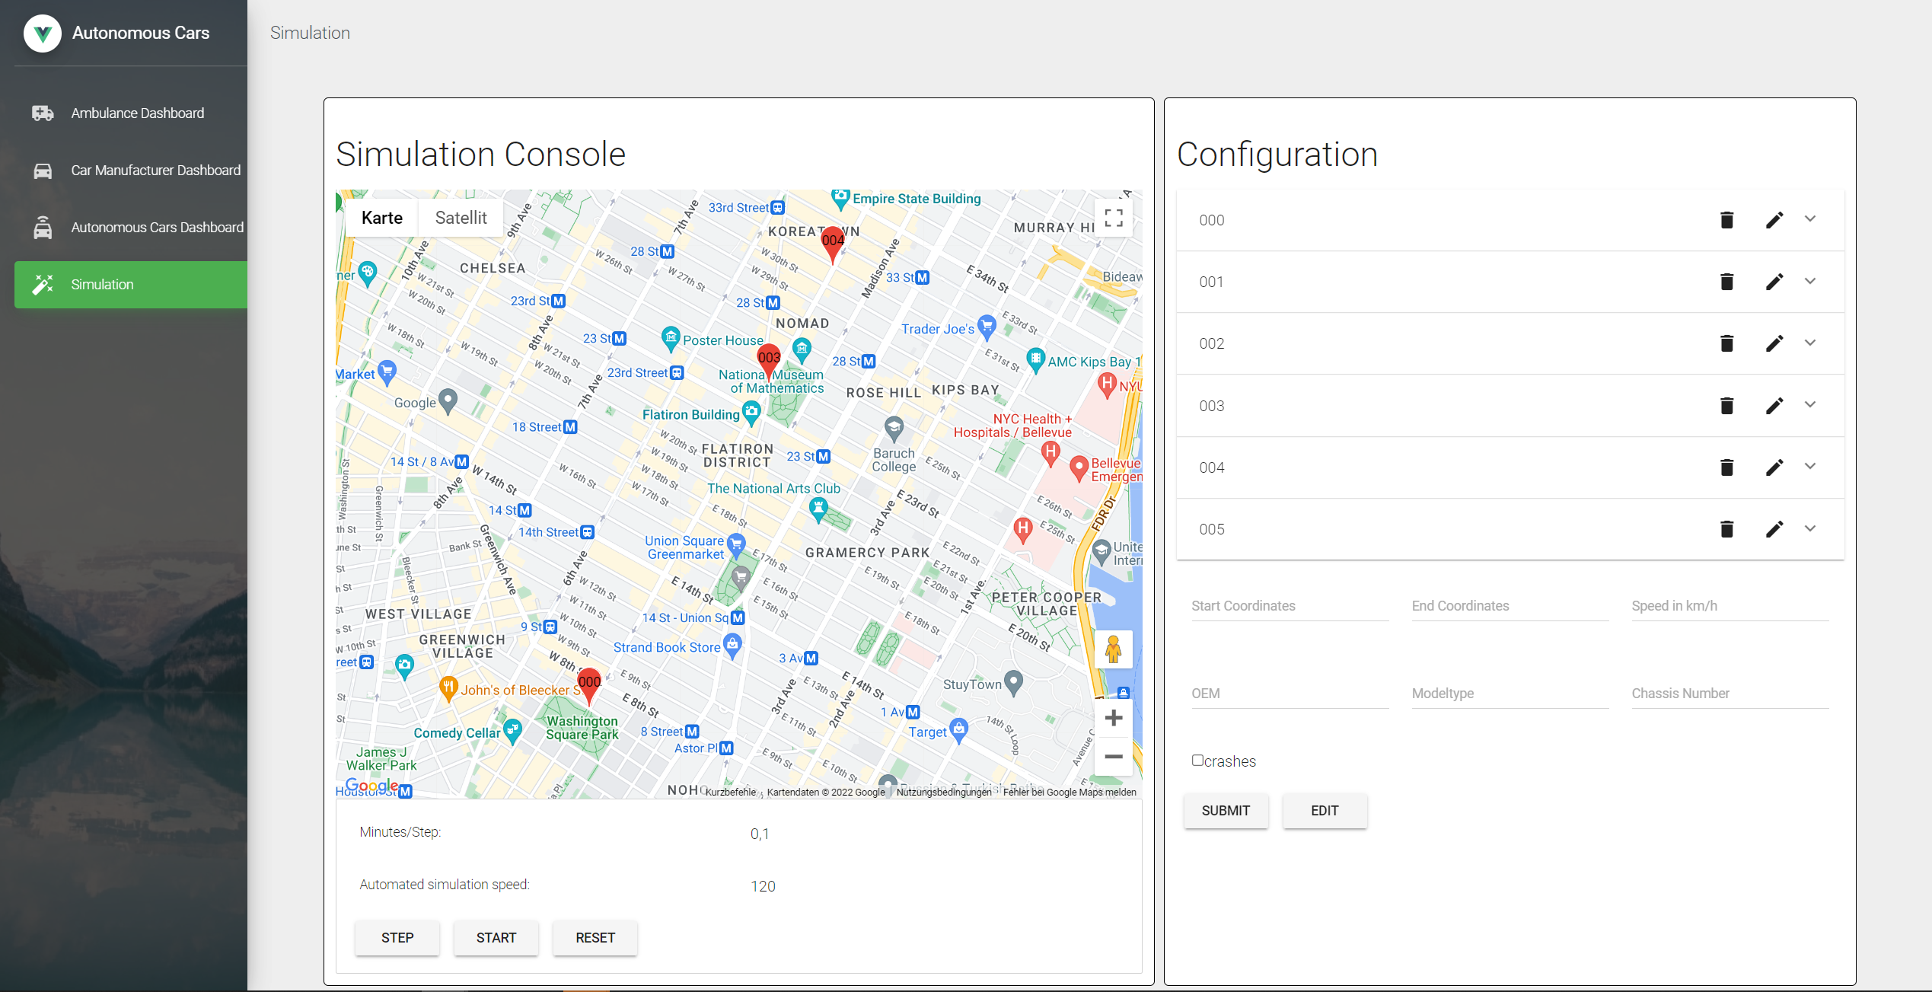Click the Street View pegman icon

pyautogui.click(x=1113, y=649)
